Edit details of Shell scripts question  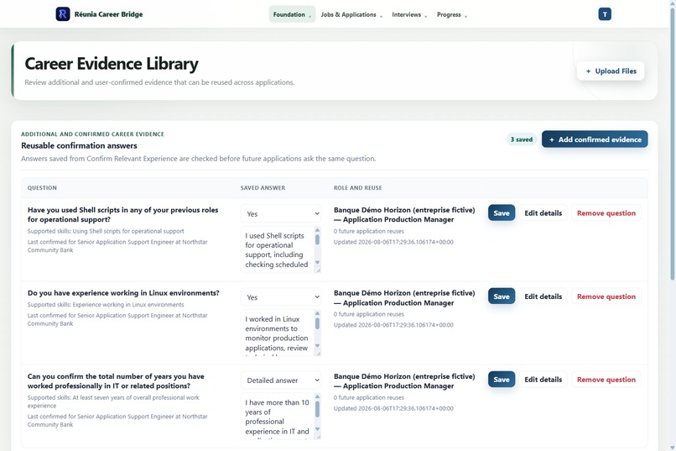tap(543, 212)
